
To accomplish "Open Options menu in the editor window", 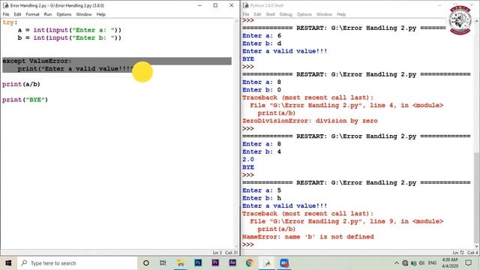I will point(64,14).
